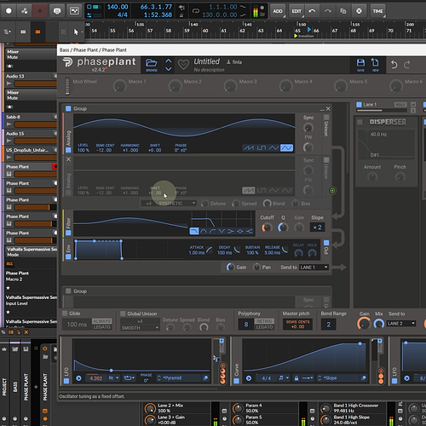Click the delete X circle in top toolbar
The image size is (426, 426).
click(359, 11)
